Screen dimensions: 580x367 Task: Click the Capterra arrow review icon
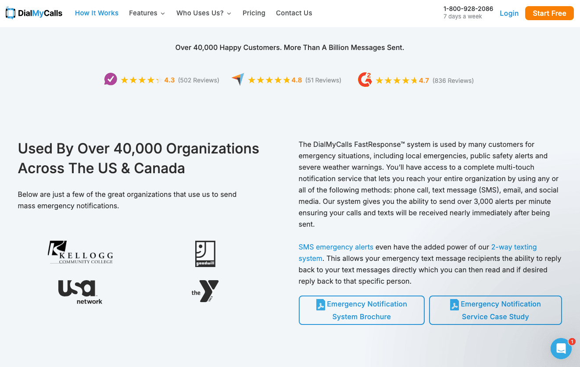point(238,79)
